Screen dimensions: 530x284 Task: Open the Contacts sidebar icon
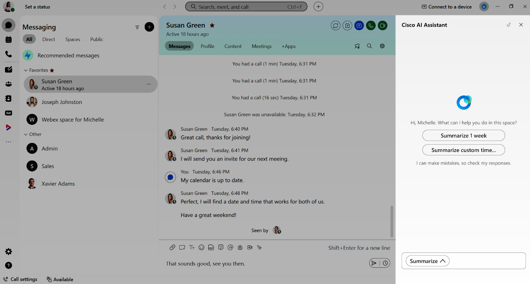pyautogui.click(x=9, y=99)
